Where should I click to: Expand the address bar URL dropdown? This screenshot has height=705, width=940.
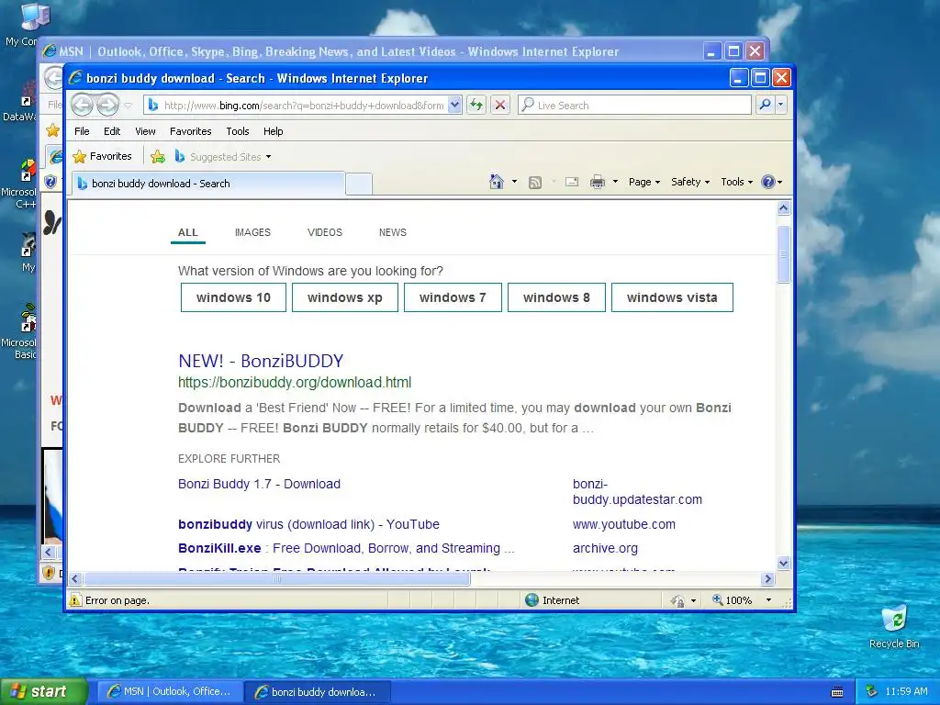pos(455,105)
